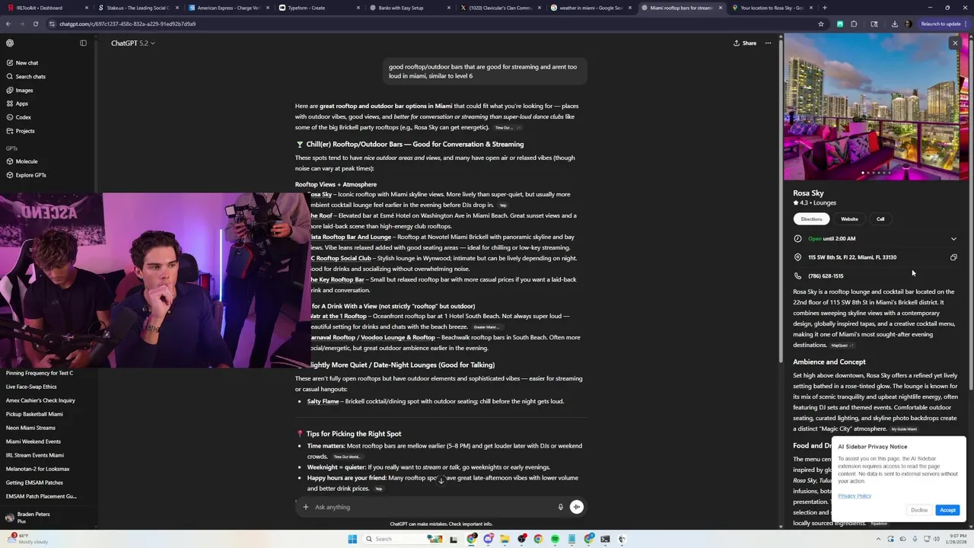Copy the Rosa Sky address
Image resolution: width=974 pixels, height=548 pixels.
[x=953, y=257]
